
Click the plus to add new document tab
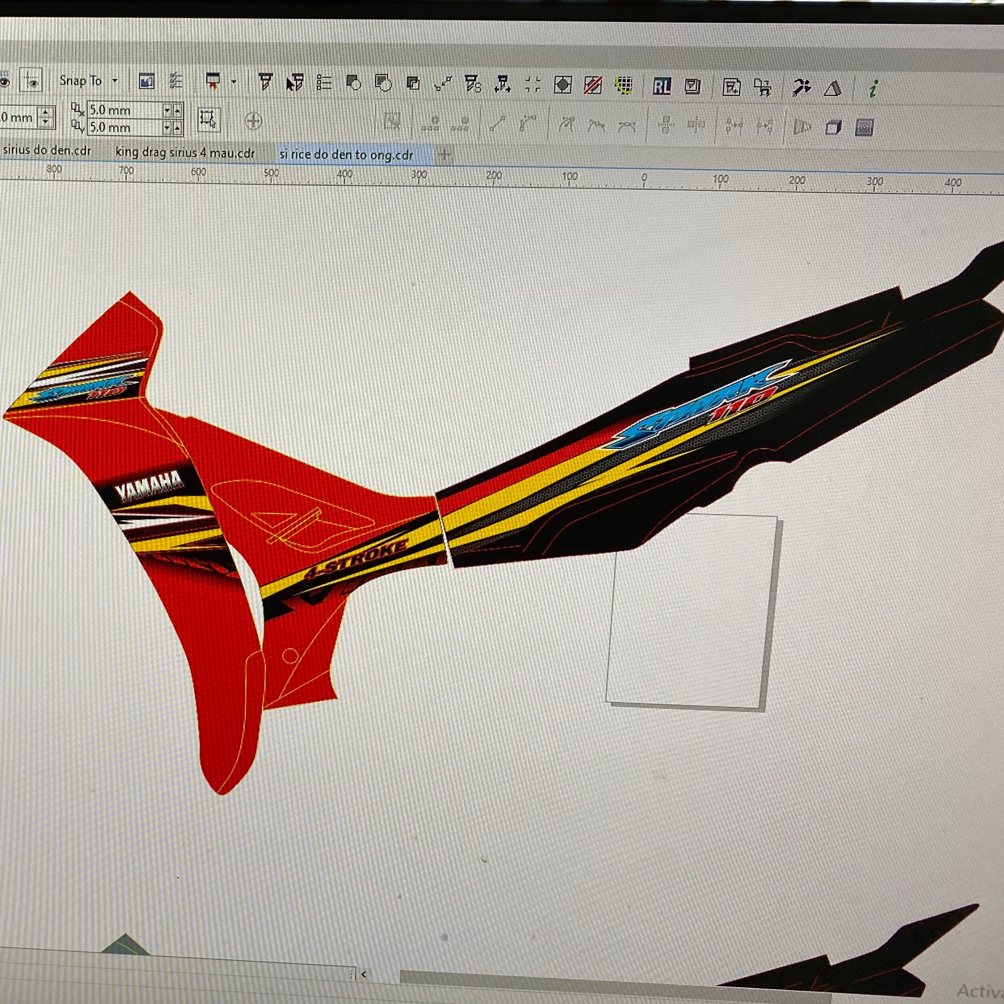point(445,154)
